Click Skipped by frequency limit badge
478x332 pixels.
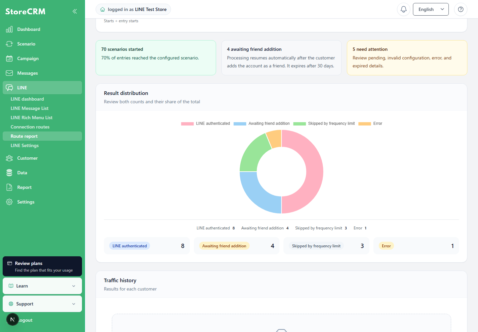[316, 246]
